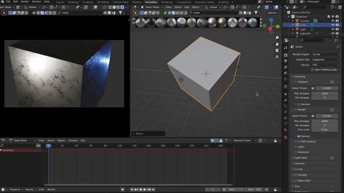The image size is (344, 193).
Task: Open the Options dropdown in 3D viewport
Action: pyautogui.click(x=273, y=13)
